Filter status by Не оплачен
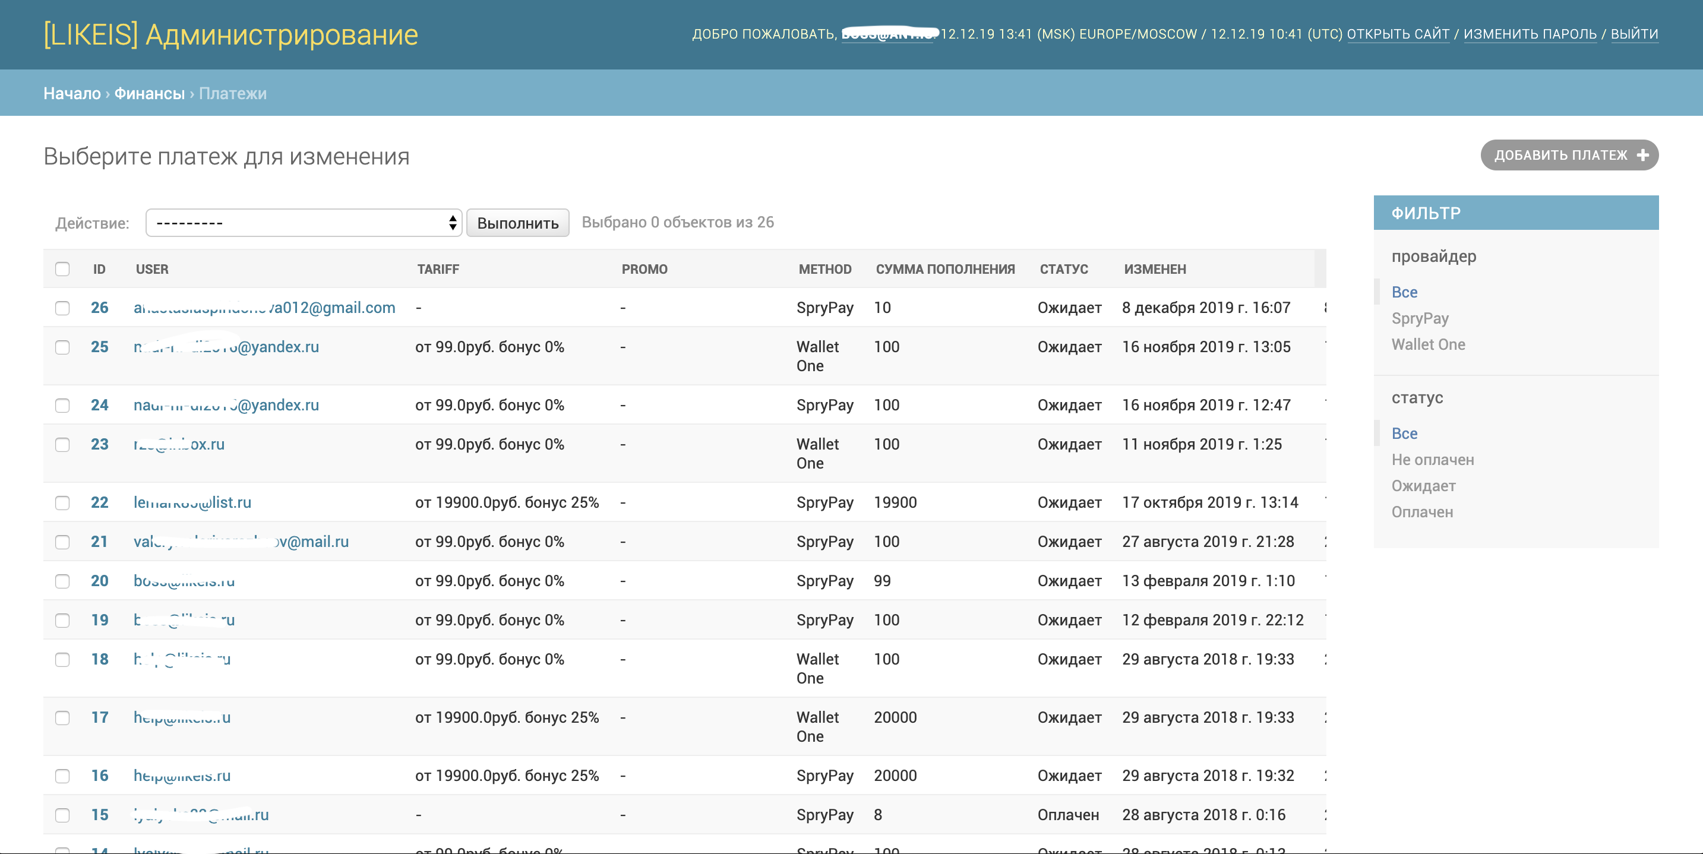Viewport: 1703px width, 854px height. (x=1432, y=460)
